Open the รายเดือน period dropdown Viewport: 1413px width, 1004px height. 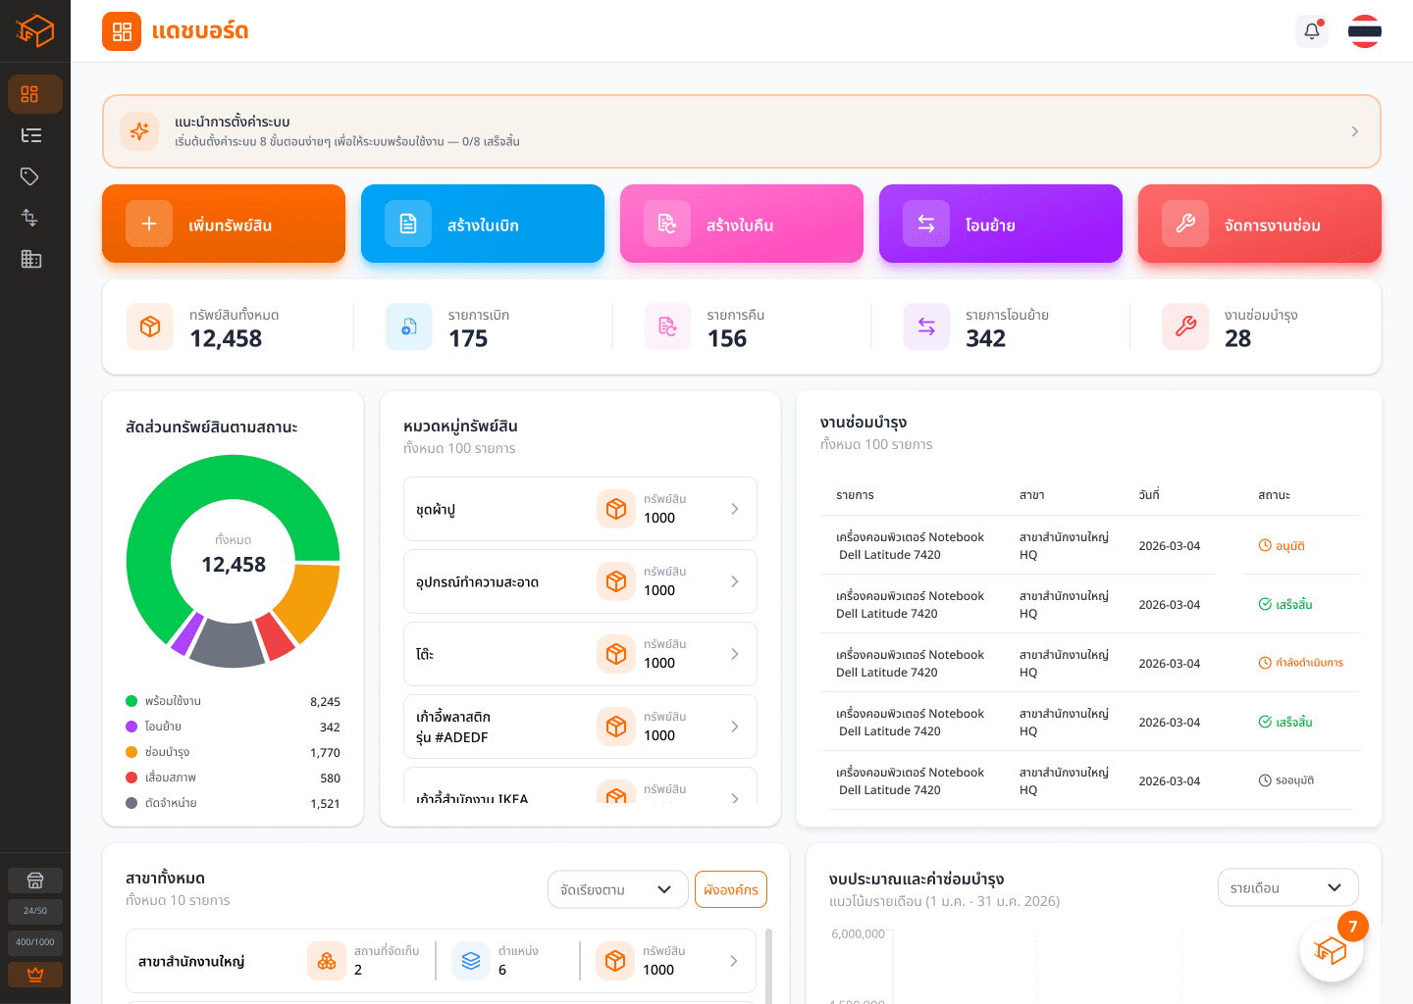pos(1287,887)
